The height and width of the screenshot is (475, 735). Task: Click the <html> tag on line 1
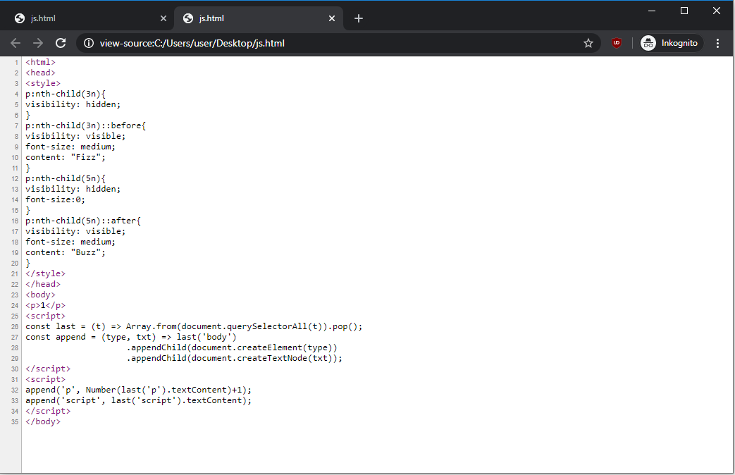pos(40,62)
